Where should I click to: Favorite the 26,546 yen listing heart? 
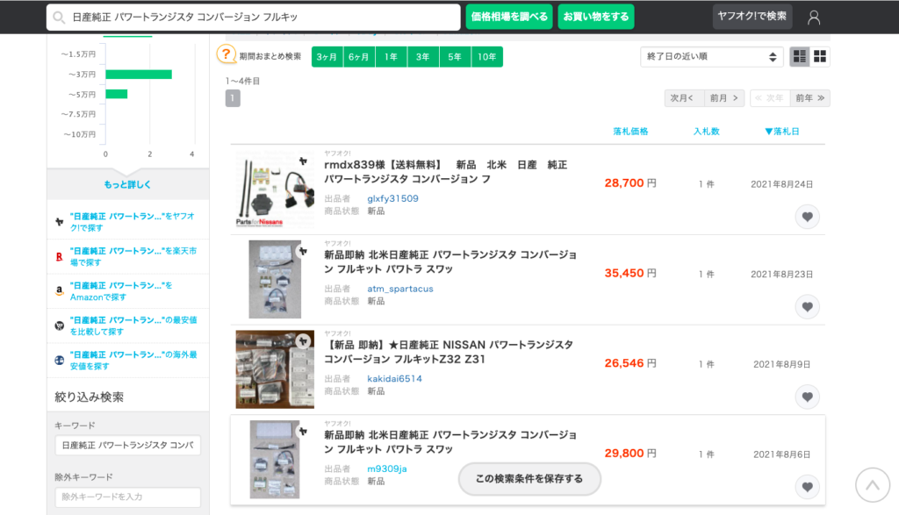point(807,397)
